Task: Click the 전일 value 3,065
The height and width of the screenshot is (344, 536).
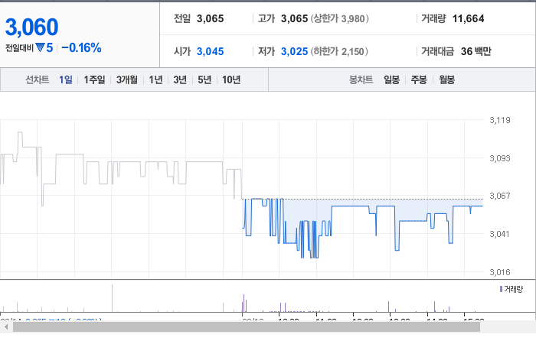Action: coord(211,18)
